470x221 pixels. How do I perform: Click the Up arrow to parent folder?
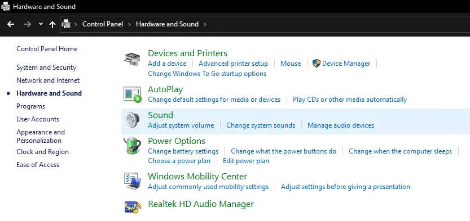tap(52, 25)
